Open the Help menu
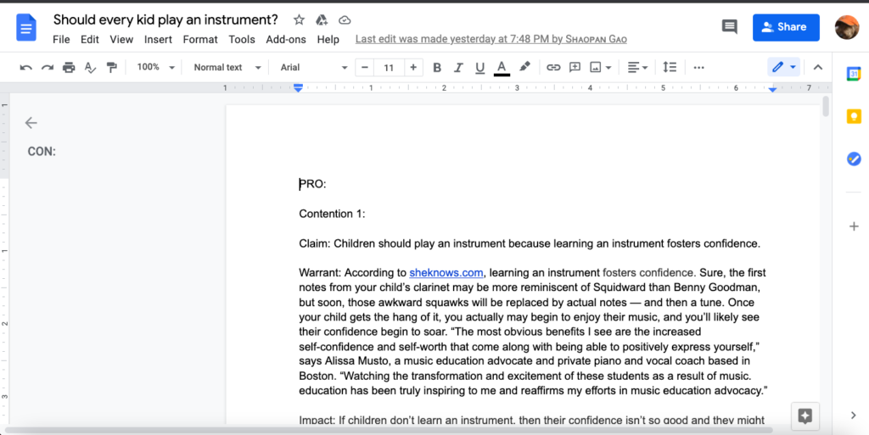Screen dimensions: 869x435 [328, 39]
